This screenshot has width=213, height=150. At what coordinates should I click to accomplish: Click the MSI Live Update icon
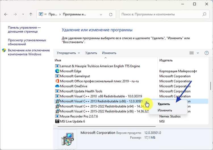(57, 121)
